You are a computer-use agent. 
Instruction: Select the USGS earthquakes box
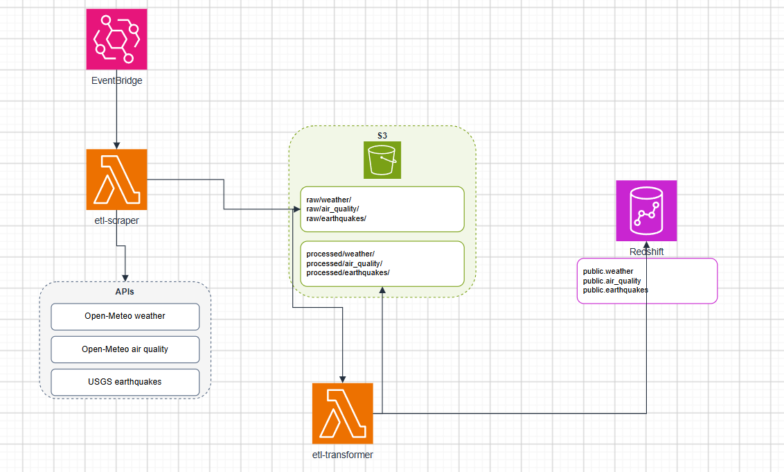point(125,382)
